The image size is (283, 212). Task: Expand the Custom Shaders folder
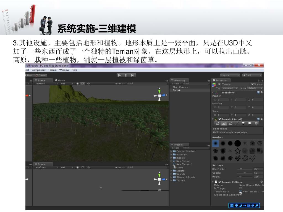pyautogui.click(x=171, y=151)
